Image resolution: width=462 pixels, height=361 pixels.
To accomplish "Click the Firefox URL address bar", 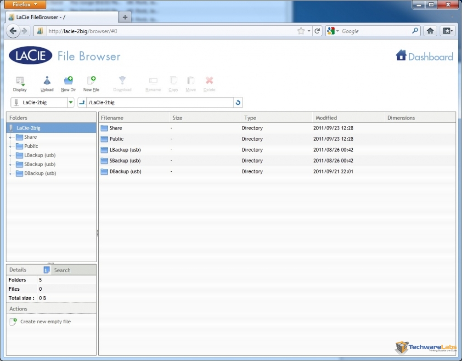I will pos(171,31).
